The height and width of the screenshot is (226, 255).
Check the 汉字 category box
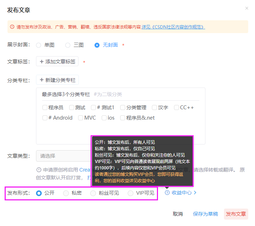[154, 107]
